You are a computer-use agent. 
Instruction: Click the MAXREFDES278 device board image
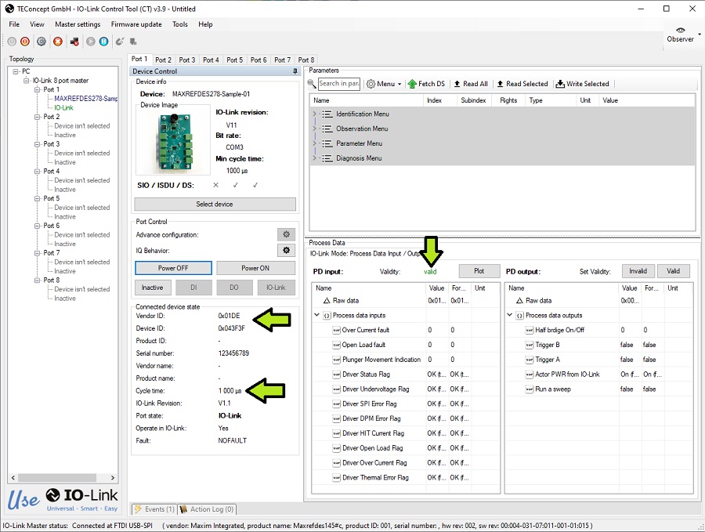(x=173, y=142)
